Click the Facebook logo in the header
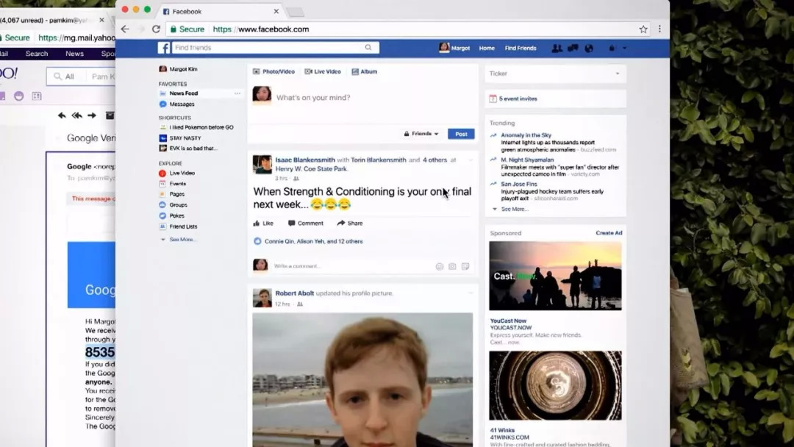The height and width of the screenshot is (447, 794). click(x=164, y=48)
